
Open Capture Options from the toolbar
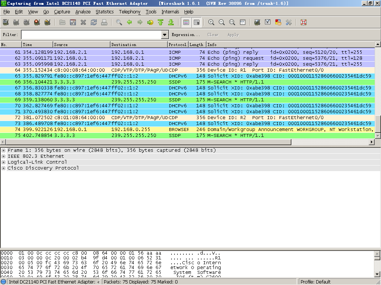pyautogui.click(x=16, y=22)
